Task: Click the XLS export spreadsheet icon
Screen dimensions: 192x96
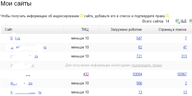Action: (x=178, y=21)
